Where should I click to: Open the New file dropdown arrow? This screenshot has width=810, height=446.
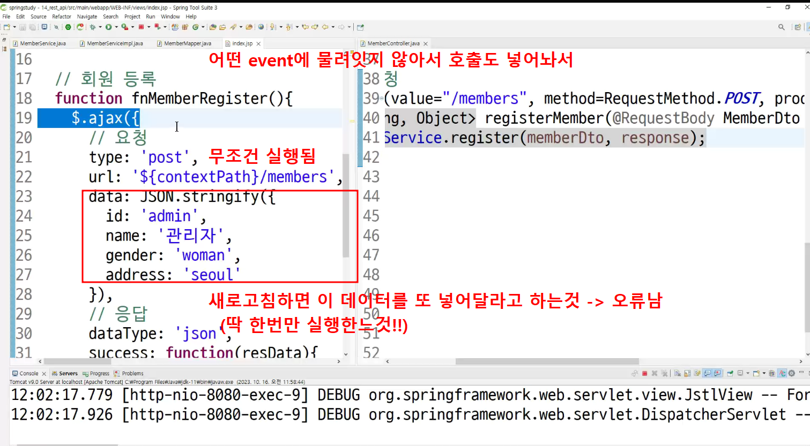click(14, 27)
